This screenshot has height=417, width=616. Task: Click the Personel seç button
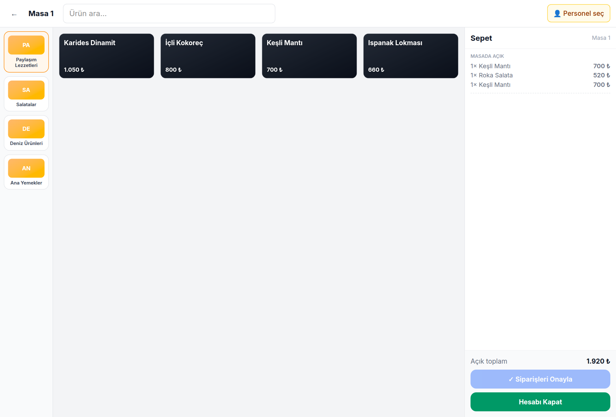[x=579, y=13]
